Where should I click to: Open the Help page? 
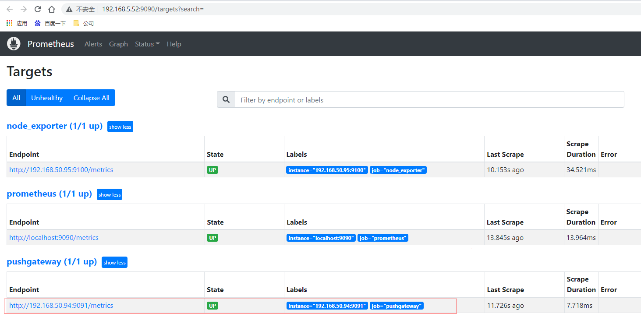174,44
